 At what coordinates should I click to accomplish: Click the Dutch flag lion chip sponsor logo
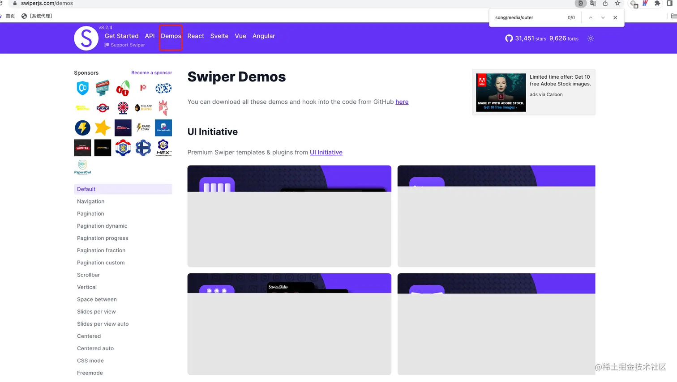[123, 148]
